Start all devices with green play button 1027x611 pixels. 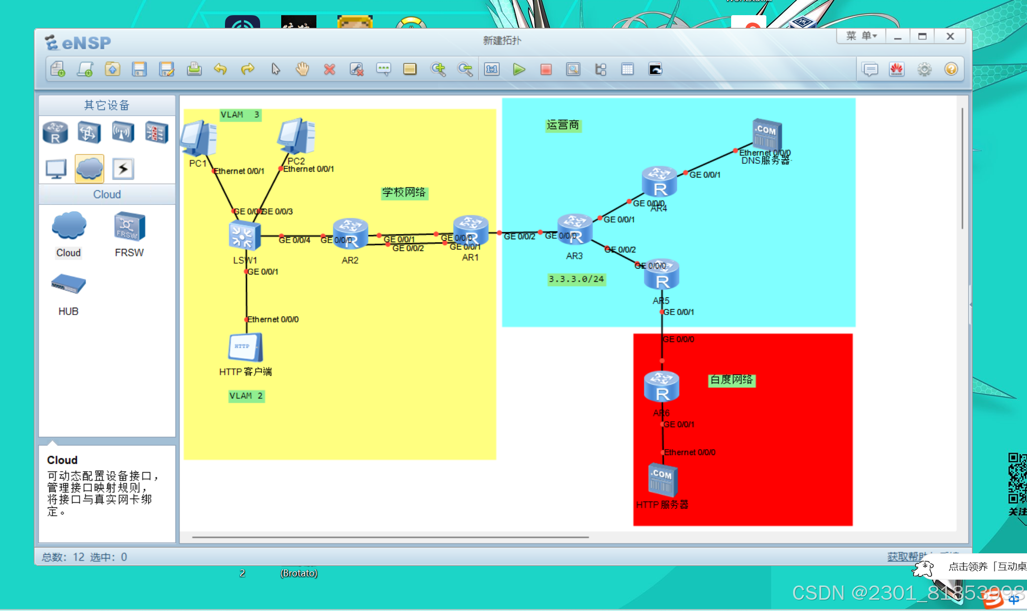[519, 69]
